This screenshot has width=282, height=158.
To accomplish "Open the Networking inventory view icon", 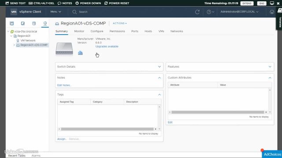I will click(x=45, y=23).
